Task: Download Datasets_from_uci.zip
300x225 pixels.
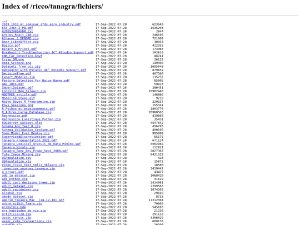Action: 21,67
